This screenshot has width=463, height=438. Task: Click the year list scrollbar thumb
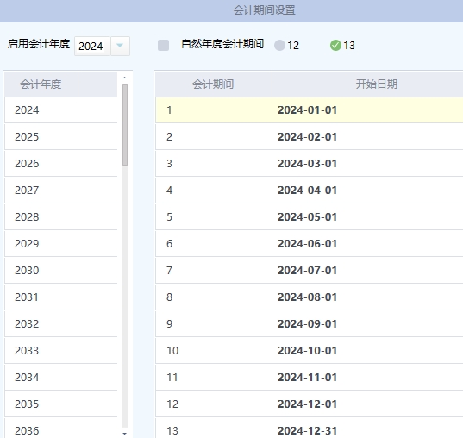[125, 125]
